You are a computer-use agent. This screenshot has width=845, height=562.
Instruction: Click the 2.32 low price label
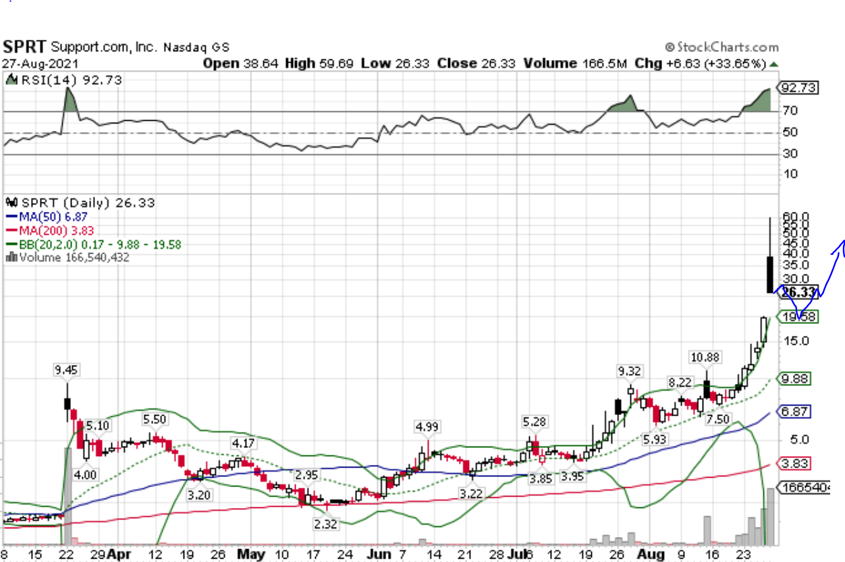pyautogui.click(x=326, y=524)
